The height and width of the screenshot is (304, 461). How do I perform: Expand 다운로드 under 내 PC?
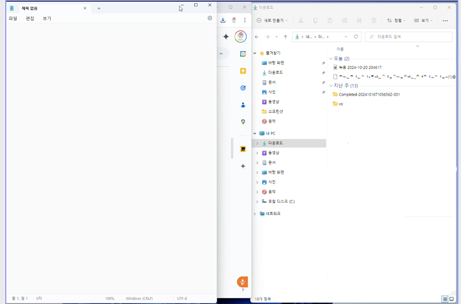pos(257,143)
